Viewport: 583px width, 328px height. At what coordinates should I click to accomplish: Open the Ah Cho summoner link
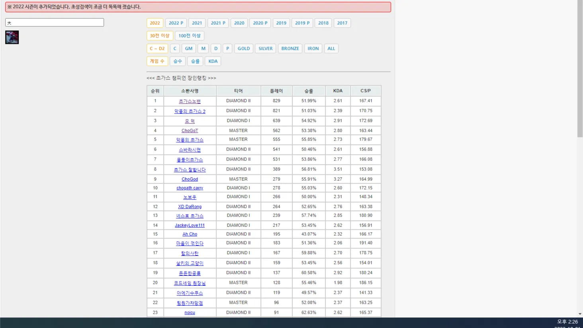(190, 234)
